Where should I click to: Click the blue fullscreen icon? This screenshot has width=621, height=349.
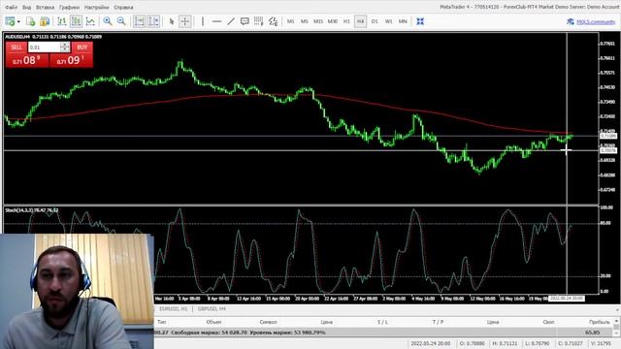pos(420,21)
